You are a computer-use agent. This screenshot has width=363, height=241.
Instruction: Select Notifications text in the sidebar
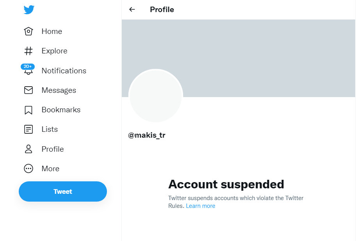point(64,71)
